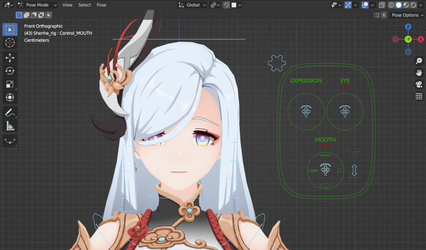Set selection mode to invert

click(x=41, y=15)
